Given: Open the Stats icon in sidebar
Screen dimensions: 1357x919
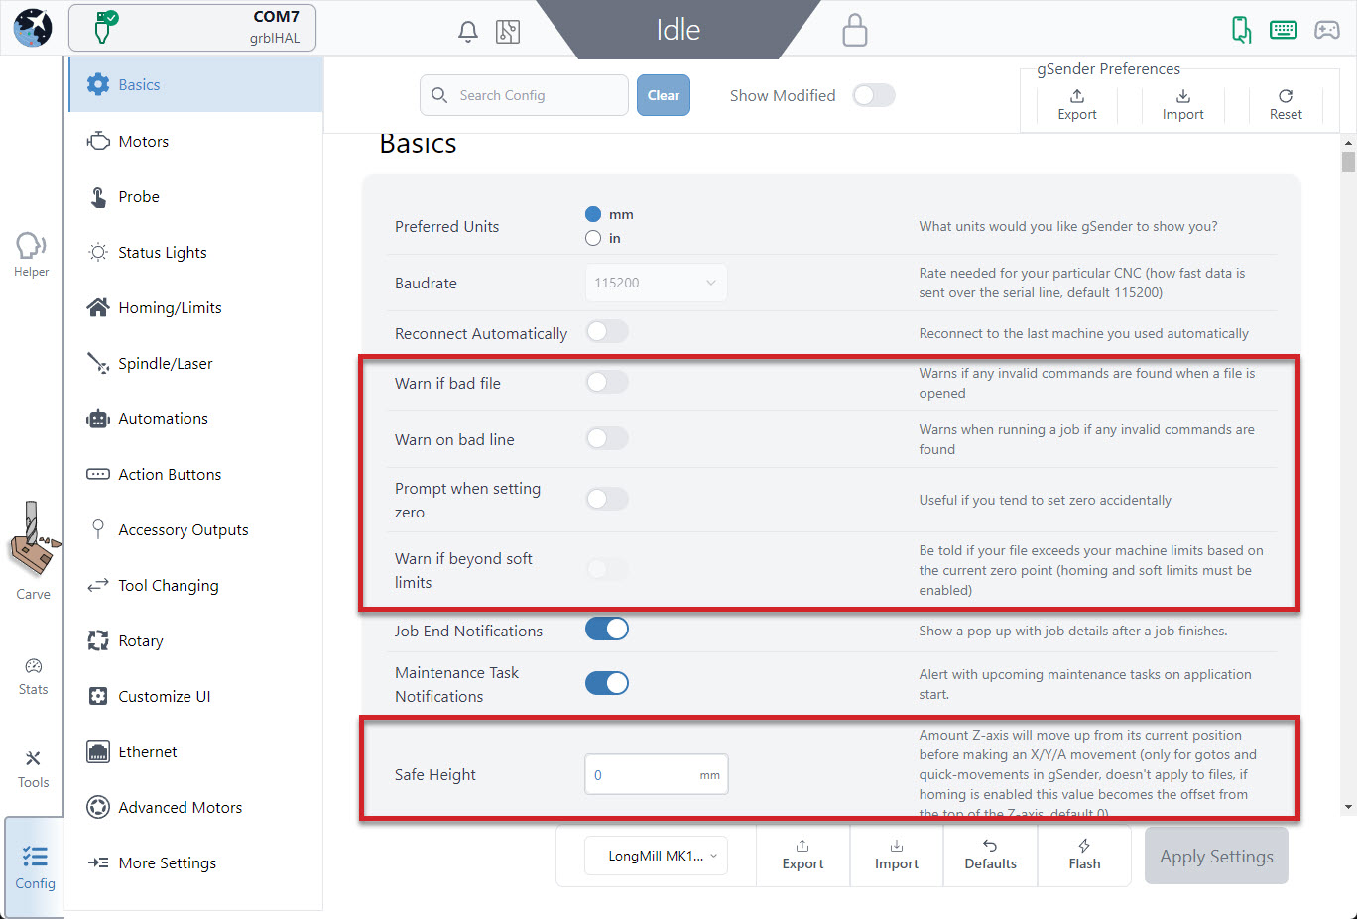Looking at the screenshot, I should 33,677.
